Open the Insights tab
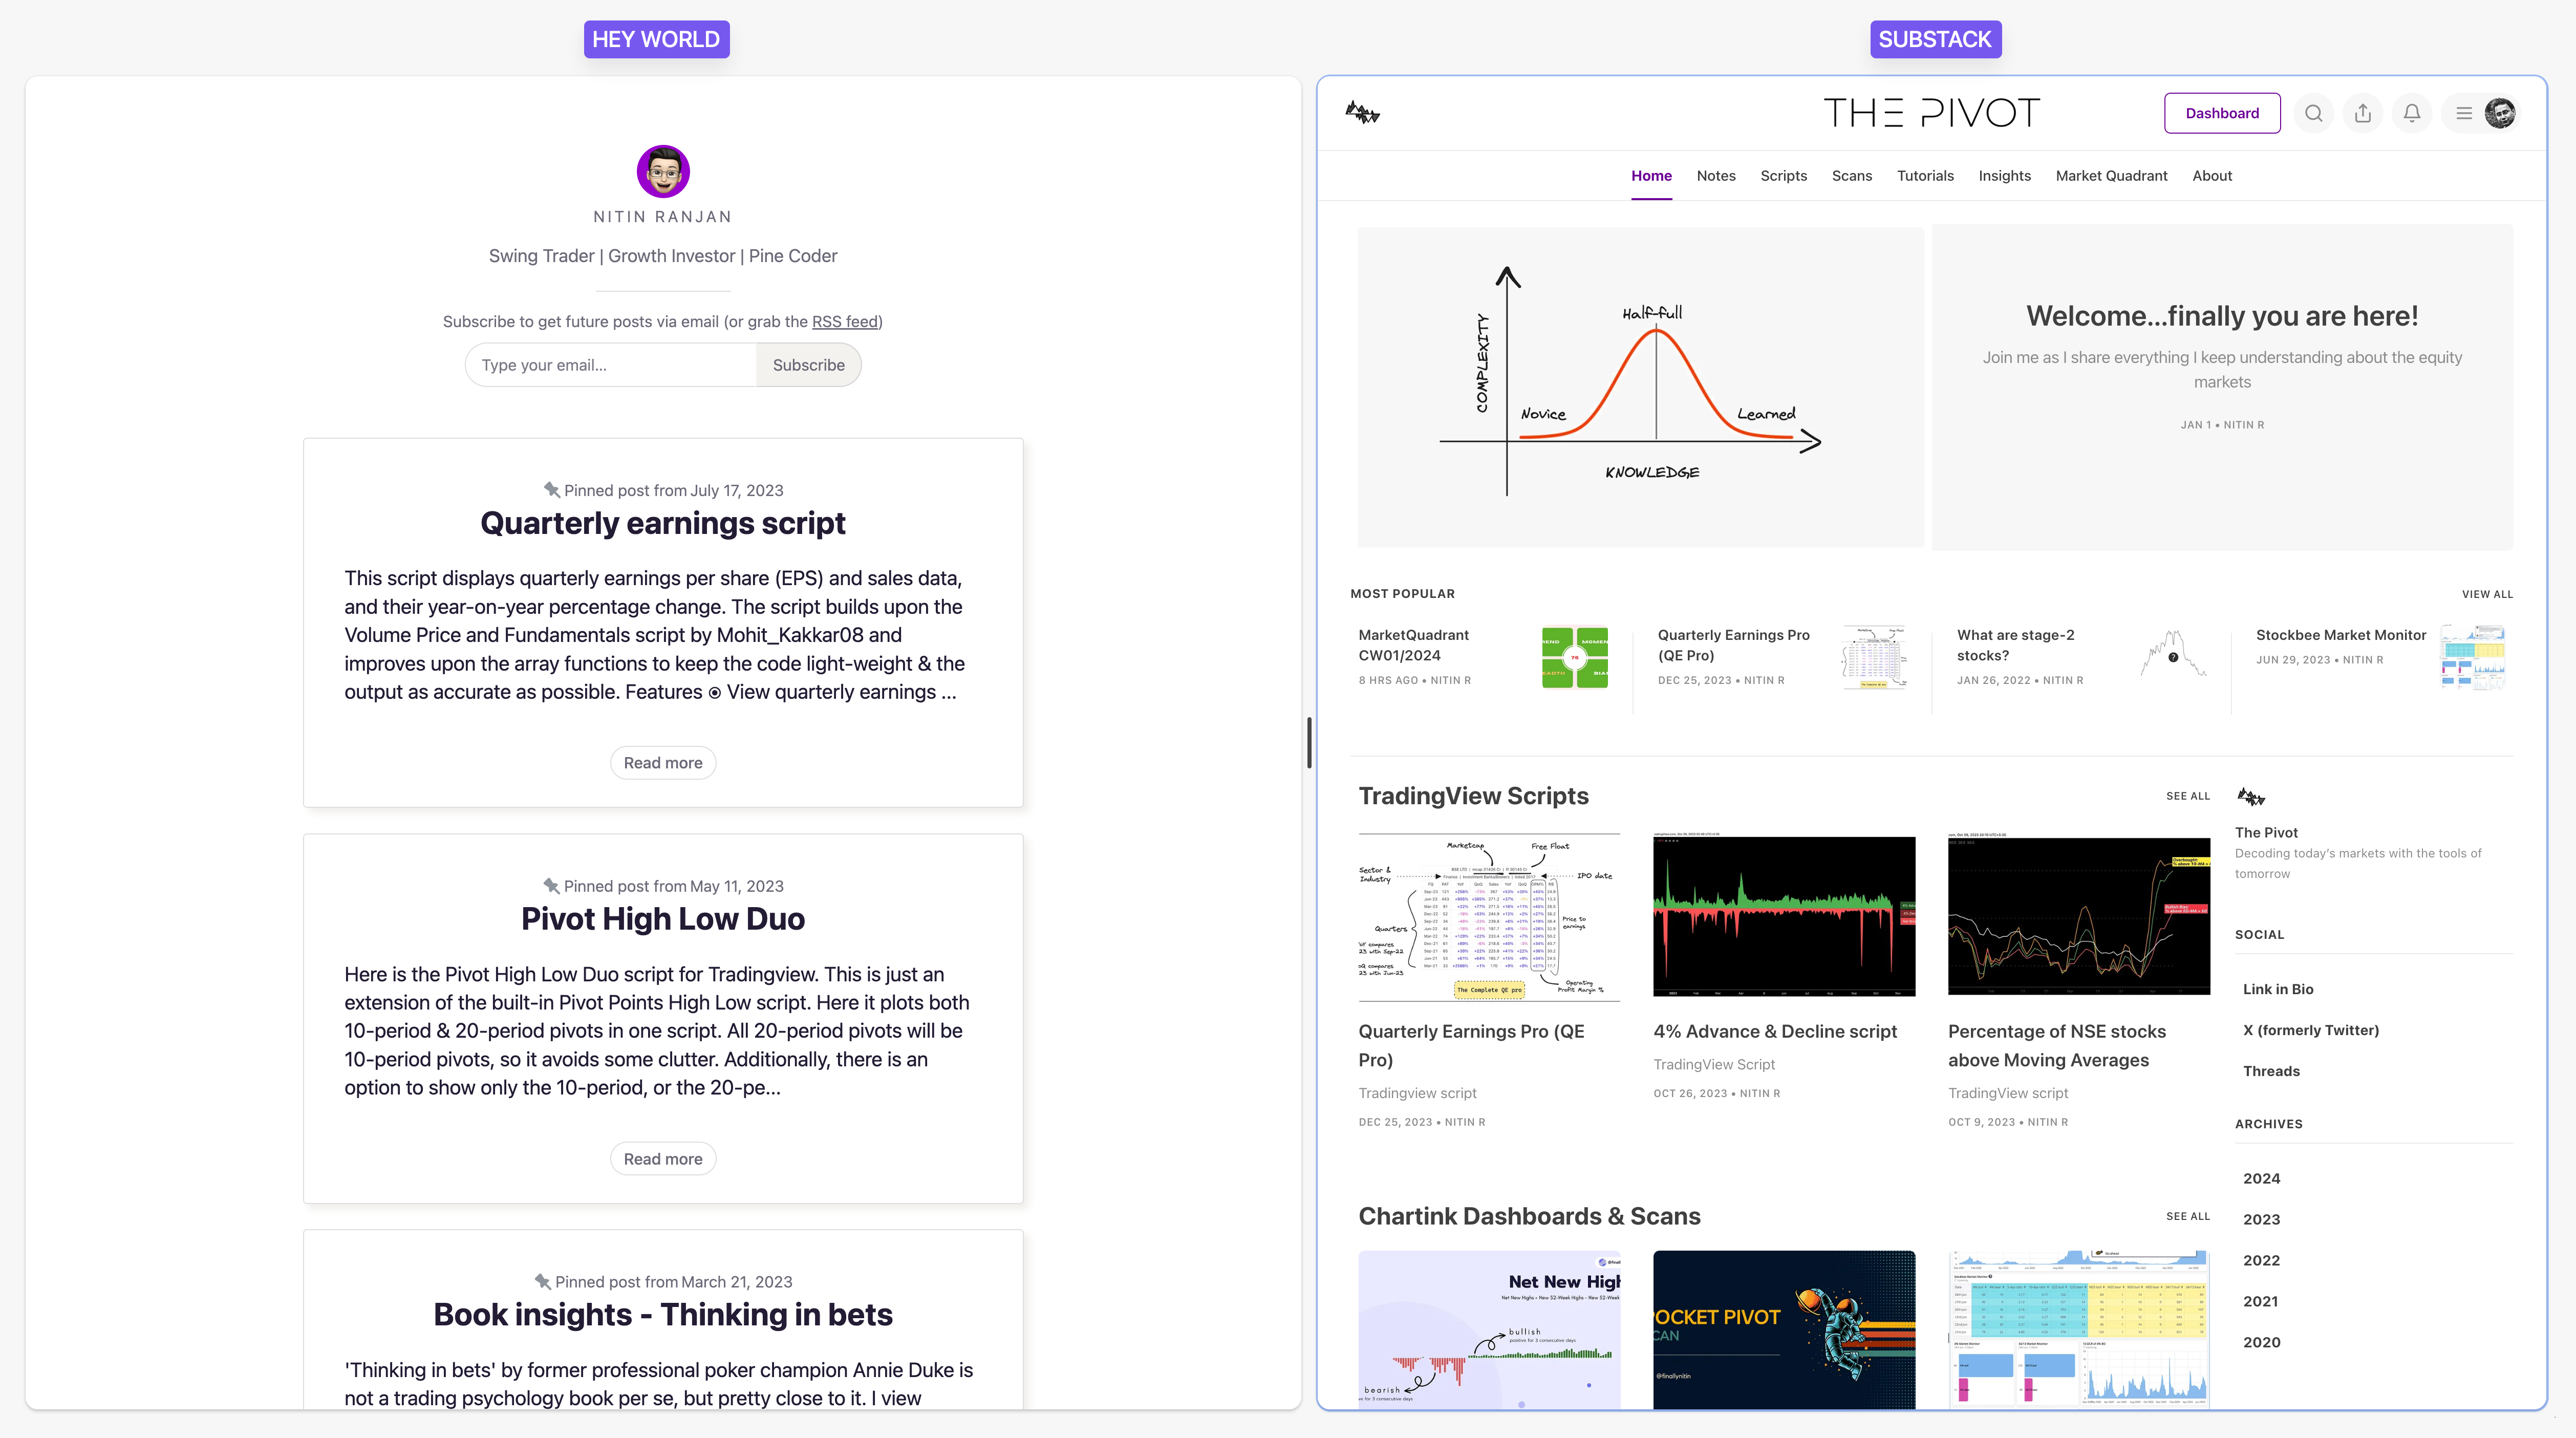 pyautogui.click(x=2004, y=175)
